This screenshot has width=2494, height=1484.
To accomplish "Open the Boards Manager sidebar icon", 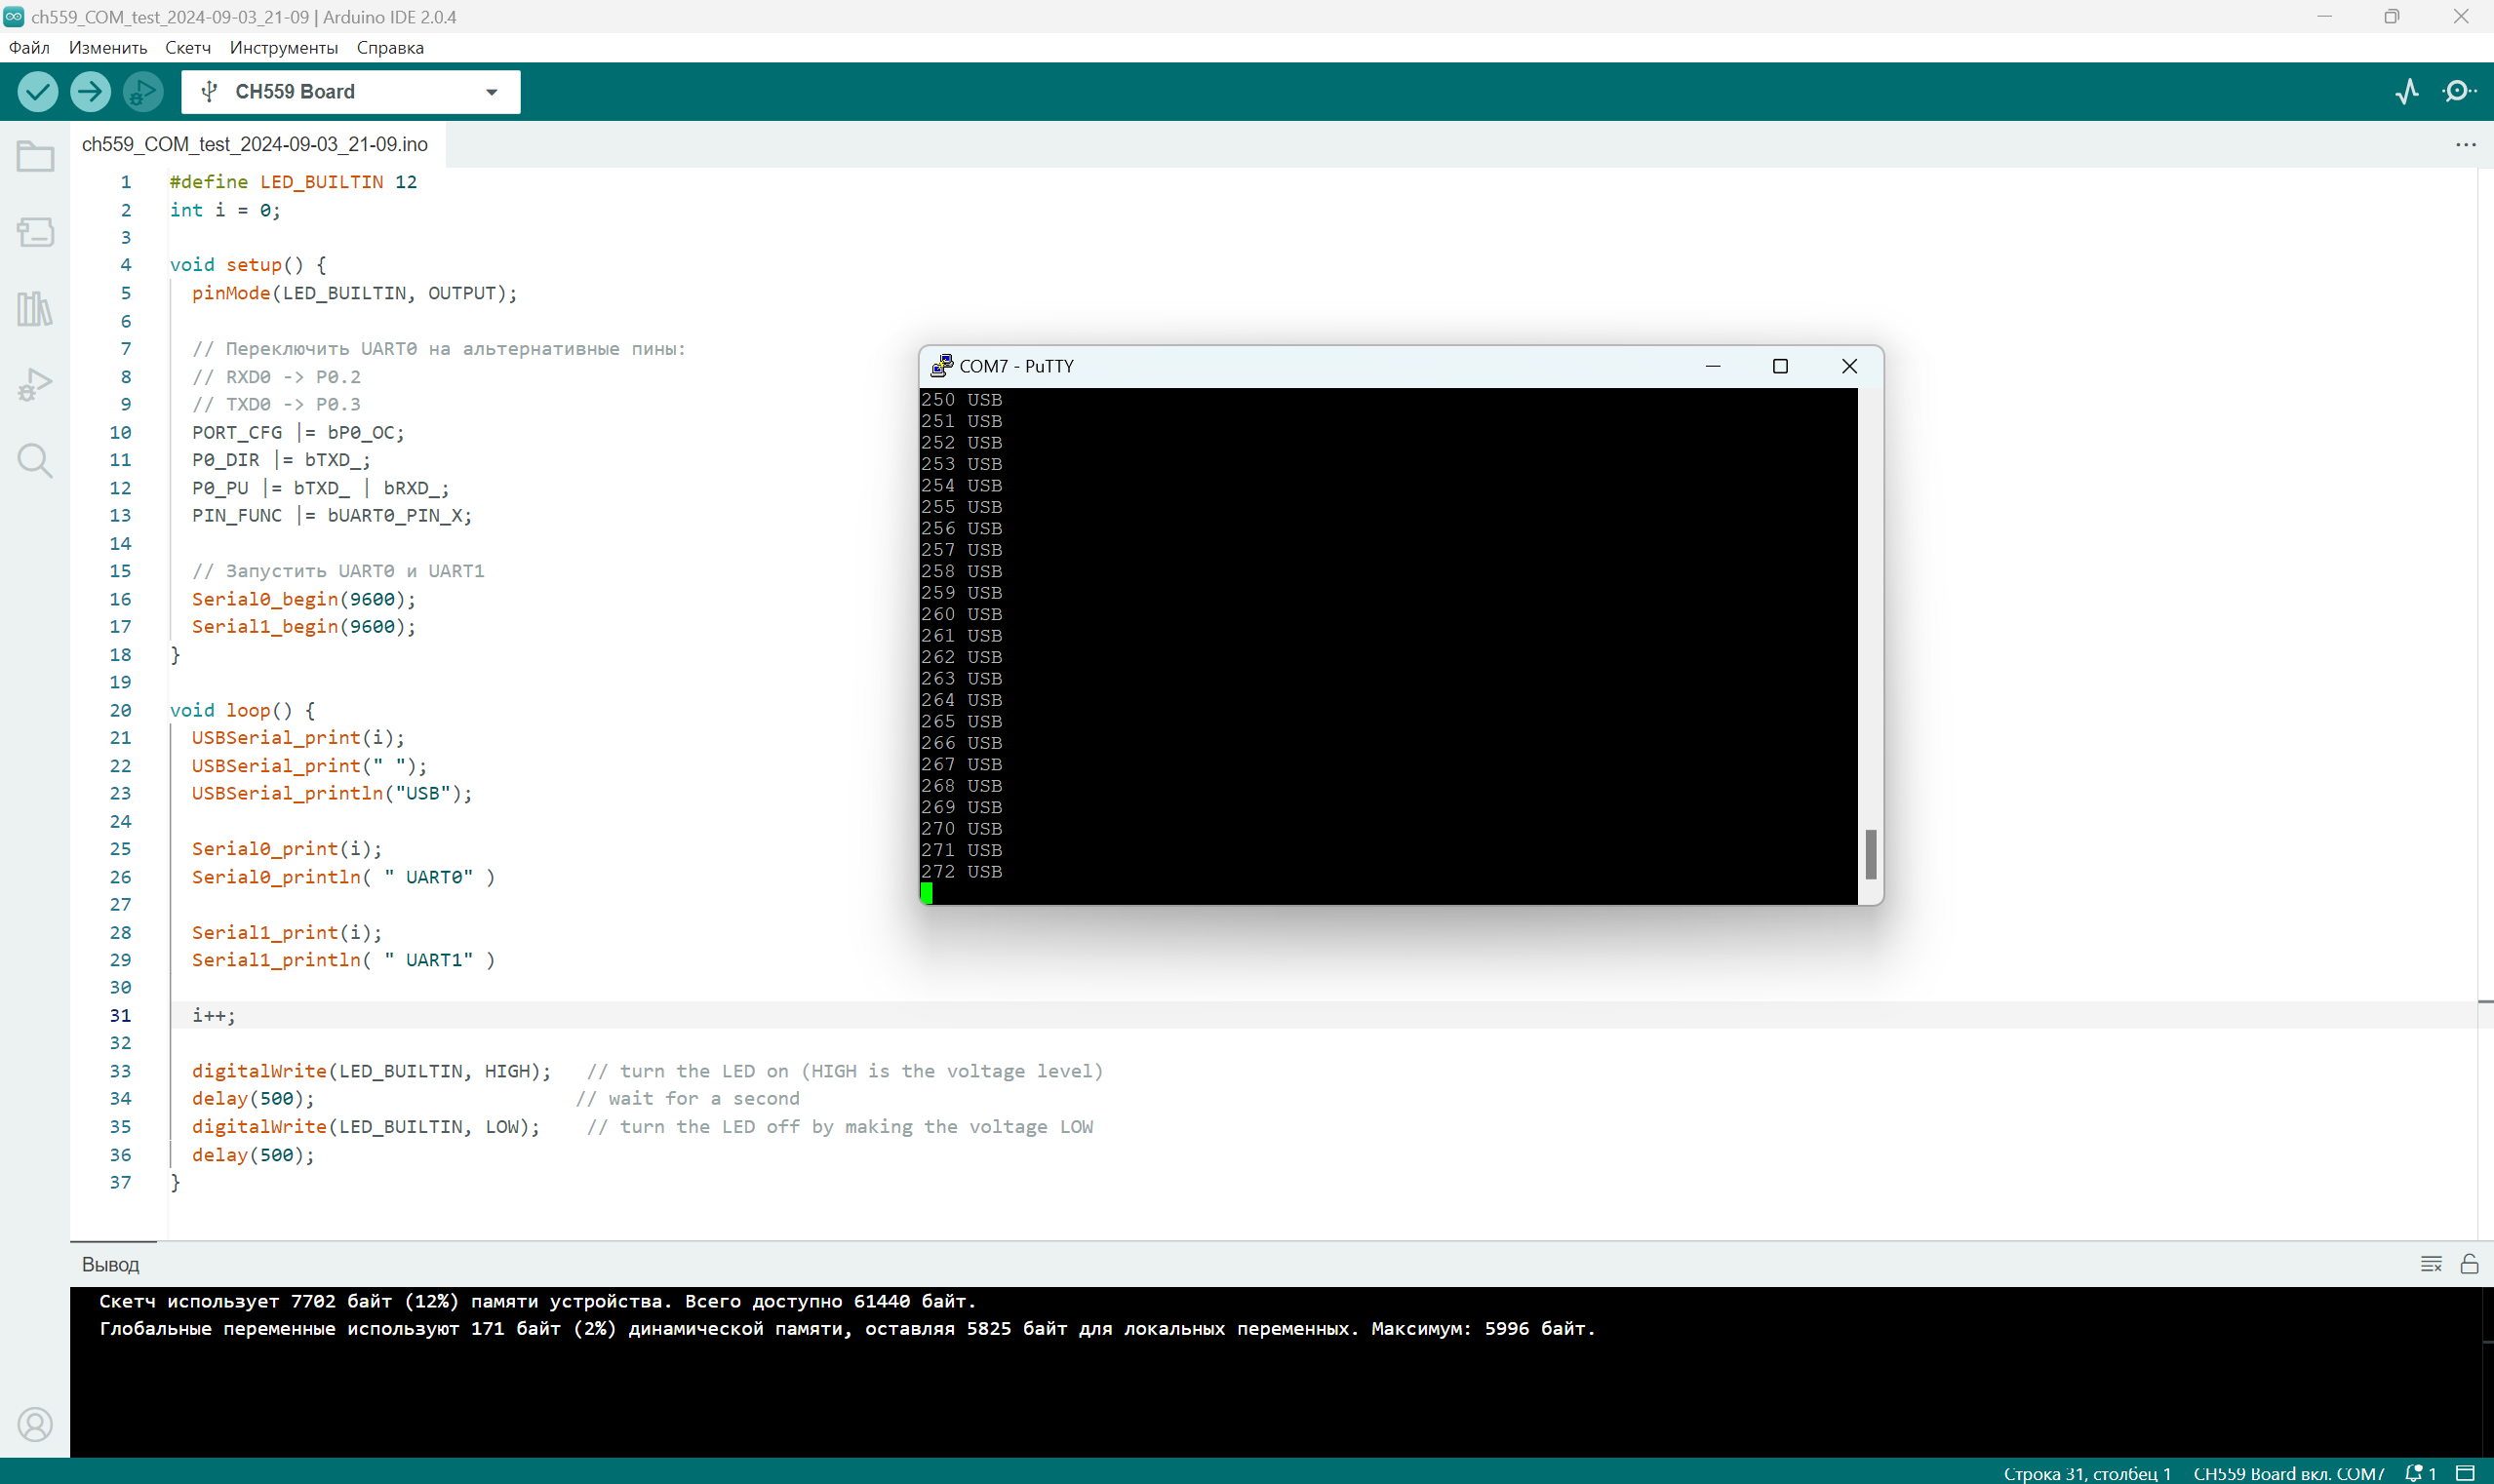I will click(35, 232).
